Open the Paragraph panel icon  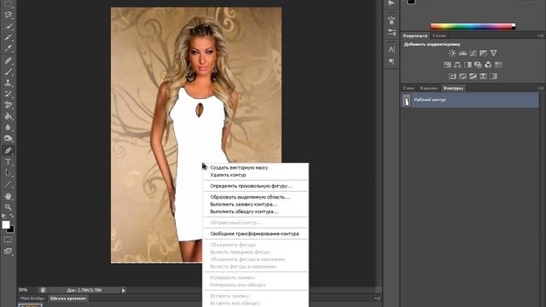[x=392, y=61]
